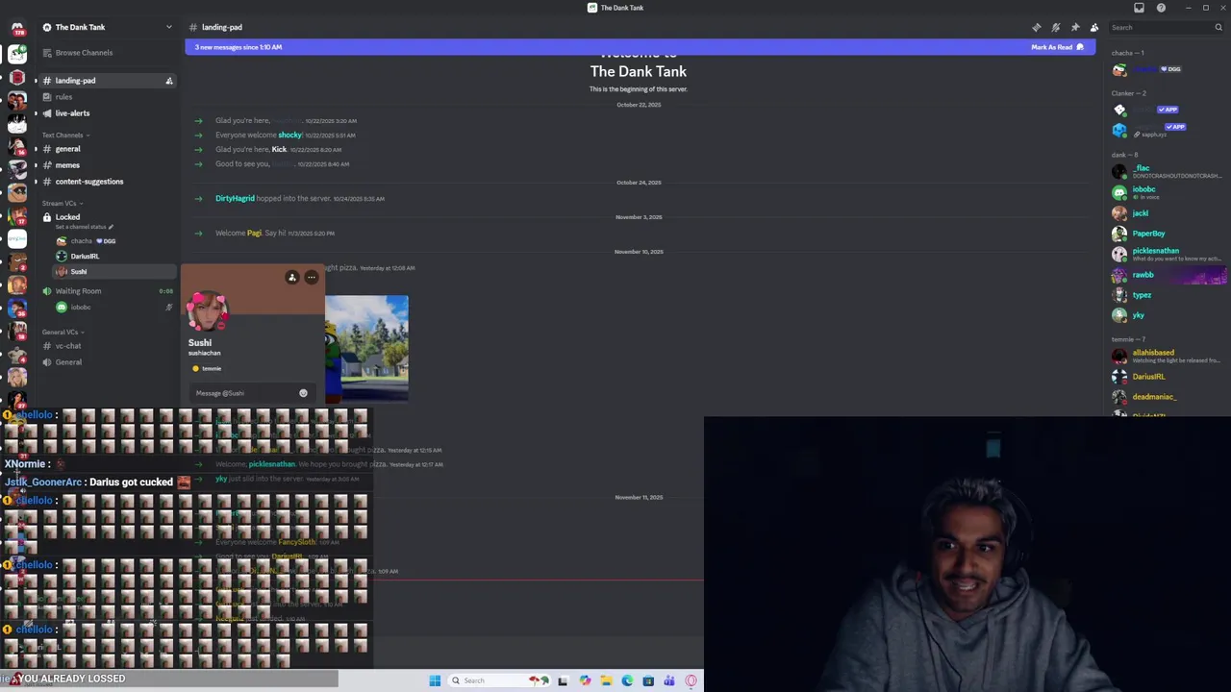Click the Windows Start button
Image resolution: width=1231 pixels, height=692 pixels.
click(435, 680)
